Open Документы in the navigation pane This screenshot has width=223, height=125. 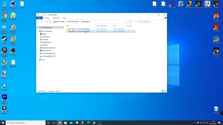coord(46,37)
